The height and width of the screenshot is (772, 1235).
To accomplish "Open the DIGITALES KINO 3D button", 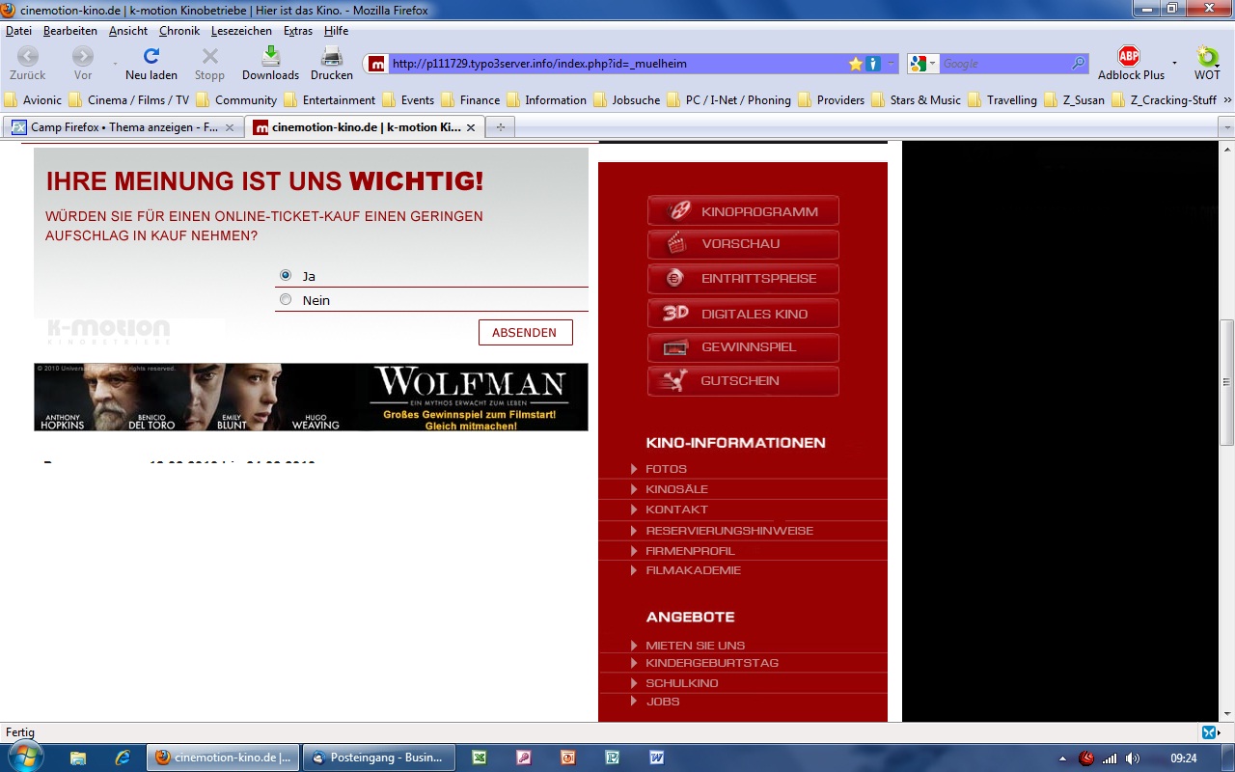I will tap(743, 314).
